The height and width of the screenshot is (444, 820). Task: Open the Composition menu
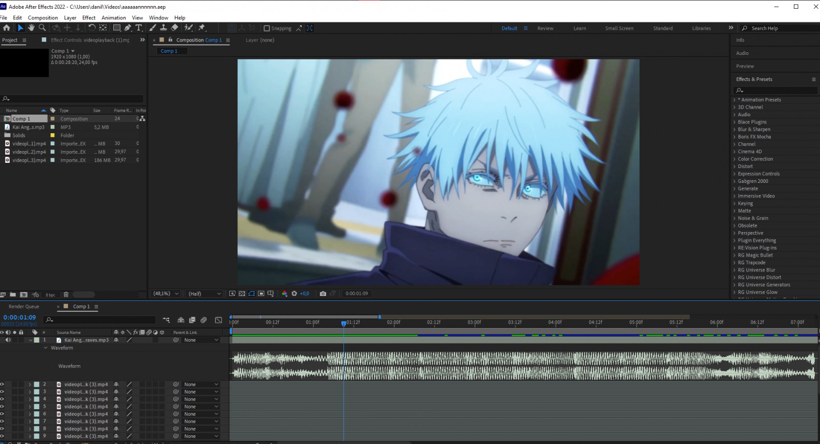(43, 17)
